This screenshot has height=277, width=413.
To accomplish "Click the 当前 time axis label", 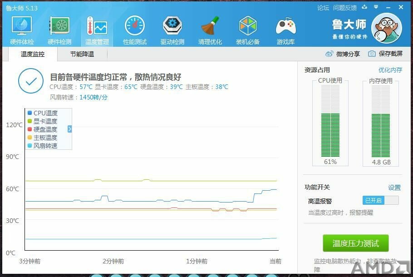I will tap(275, 261).
